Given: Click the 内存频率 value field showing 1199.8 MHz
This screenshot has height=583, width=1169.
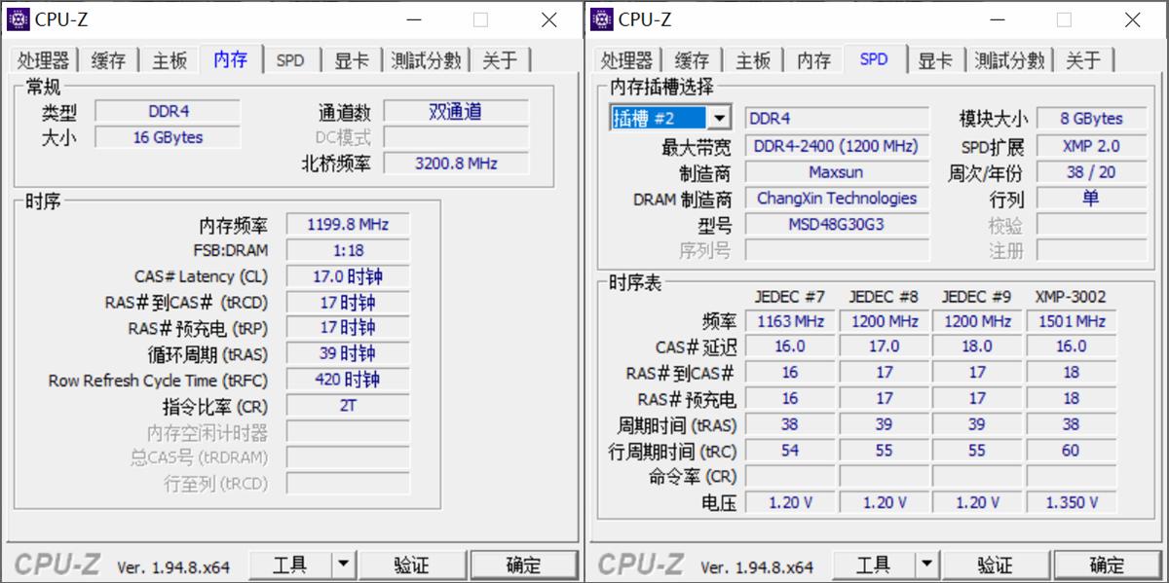Looking at the screenshot, I should click(348, 225).
